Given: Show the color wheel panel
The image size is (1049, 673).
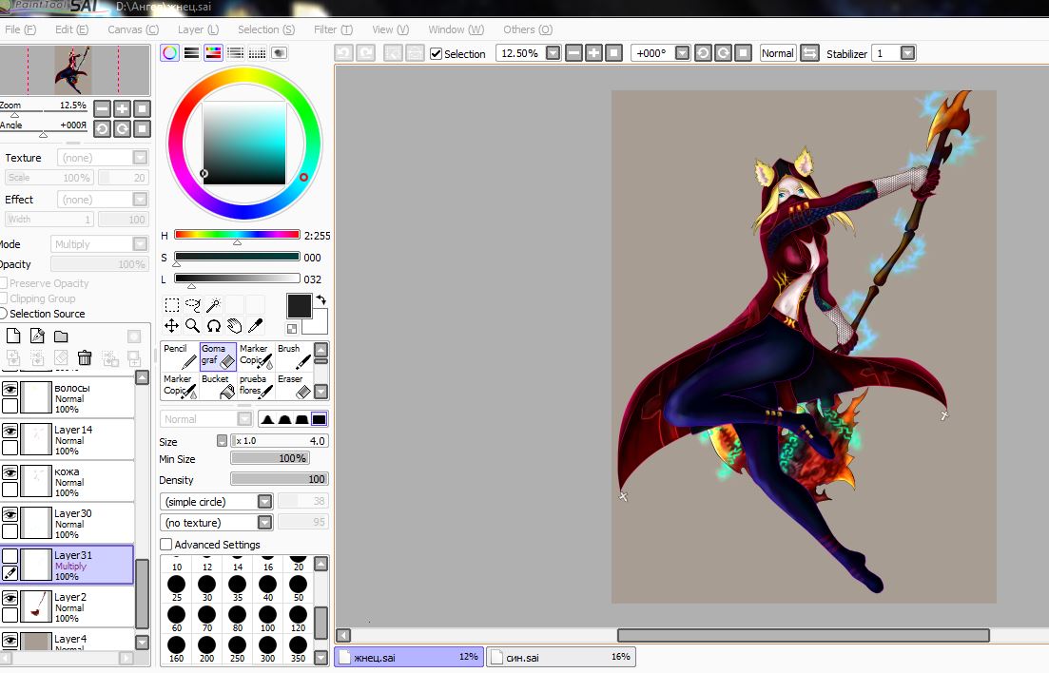Looking at the screenshot, I should pyautogui.click(x=170, y=53).
